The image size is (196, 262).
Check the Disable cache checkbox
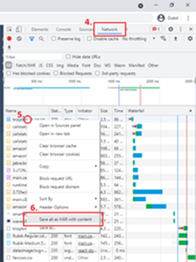[x=89, y=39]
